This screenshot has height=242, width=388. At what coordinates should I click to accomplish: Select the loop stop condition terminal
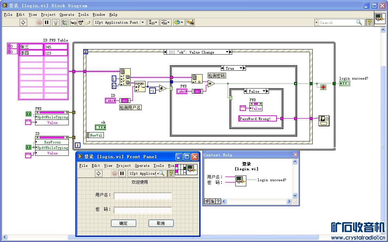(x=323, y=87)
